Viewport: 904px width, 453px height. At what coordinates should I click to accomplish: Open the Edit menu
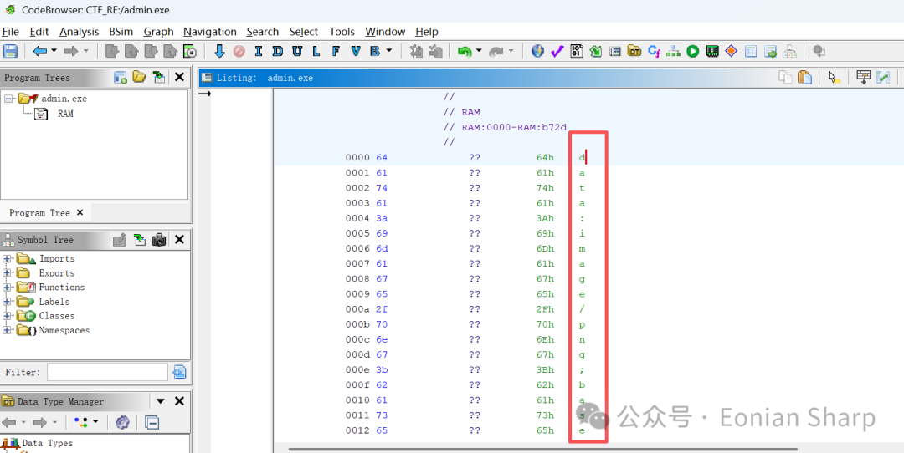pos(39,32)
